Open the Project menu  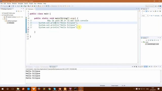31,4
